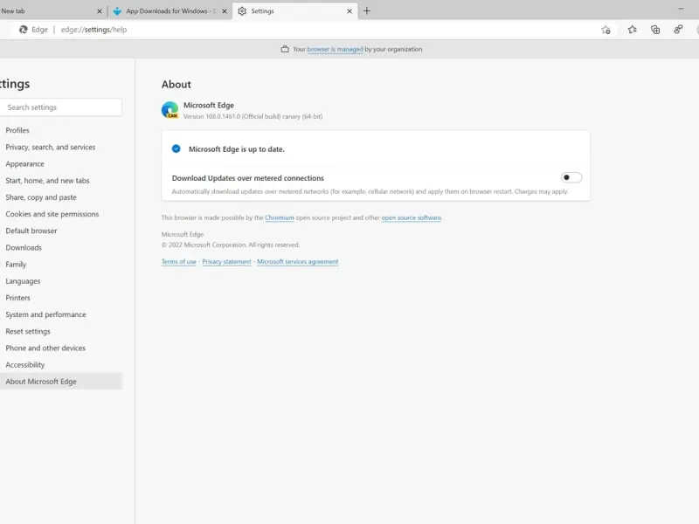Click the Edge logo in address bar
Screen dimensions: 699x524
(24, 30)
